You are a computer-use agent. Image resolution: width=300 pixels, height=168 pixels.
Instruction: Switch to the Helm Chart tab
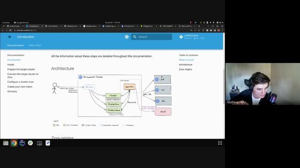(x=35, y=45)
